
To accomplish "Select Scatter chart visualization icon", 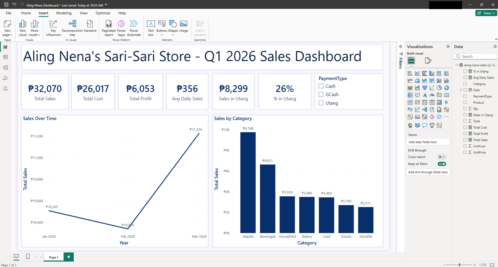I will click(432, 88).
